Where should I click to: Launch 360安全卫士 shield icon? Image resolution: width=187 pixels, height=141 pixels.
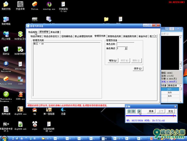click(x=20, y=36)
